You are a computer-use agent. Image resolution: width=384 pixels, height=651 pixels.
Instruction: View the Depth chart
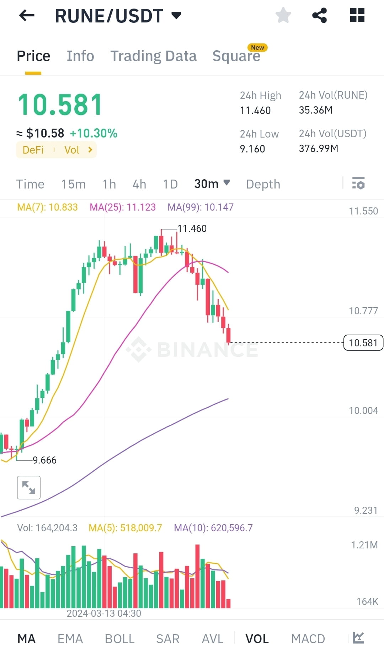click(x=263, y=184)
